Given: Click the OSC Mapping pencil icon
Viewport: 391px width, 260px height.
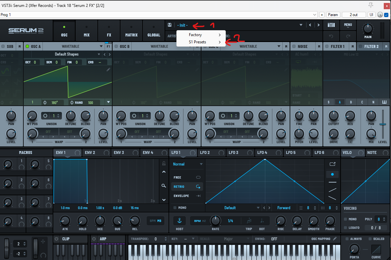Looking at the screenshot, I should coord(335,239).
